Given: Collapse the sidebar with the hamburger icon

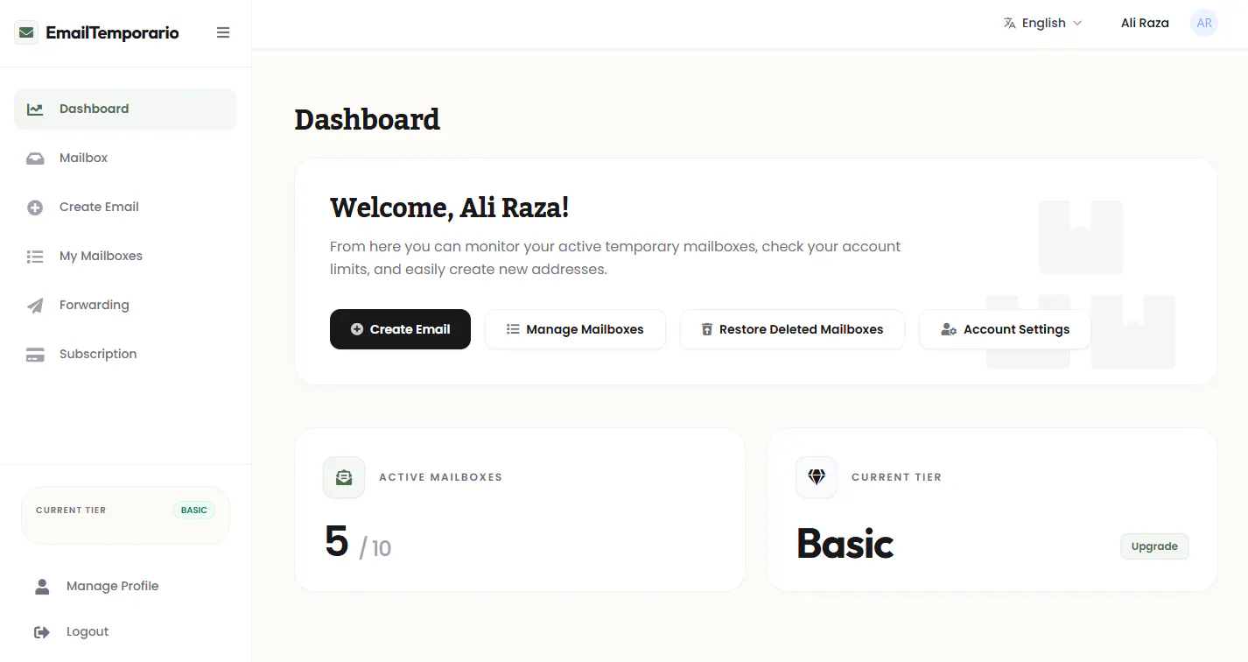Looking at the screenshot, I should click(223, 33).
